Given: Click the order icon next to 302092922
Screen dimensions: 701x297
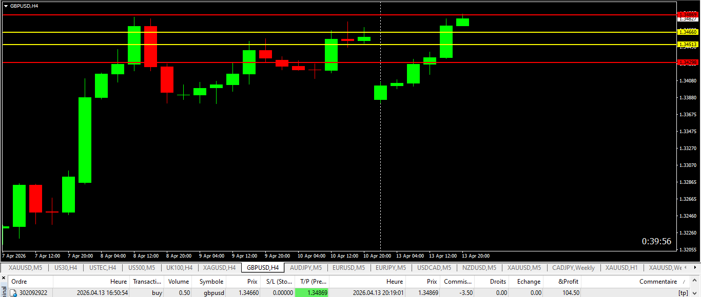Looking at the screenshot, I should pyautogui.click(x=14, y=293).
